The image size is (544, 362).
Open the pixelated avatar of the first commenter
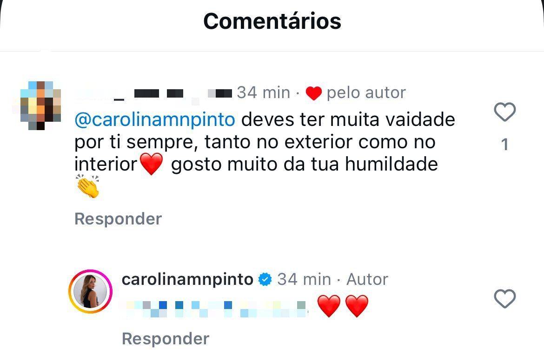[40, 106]
